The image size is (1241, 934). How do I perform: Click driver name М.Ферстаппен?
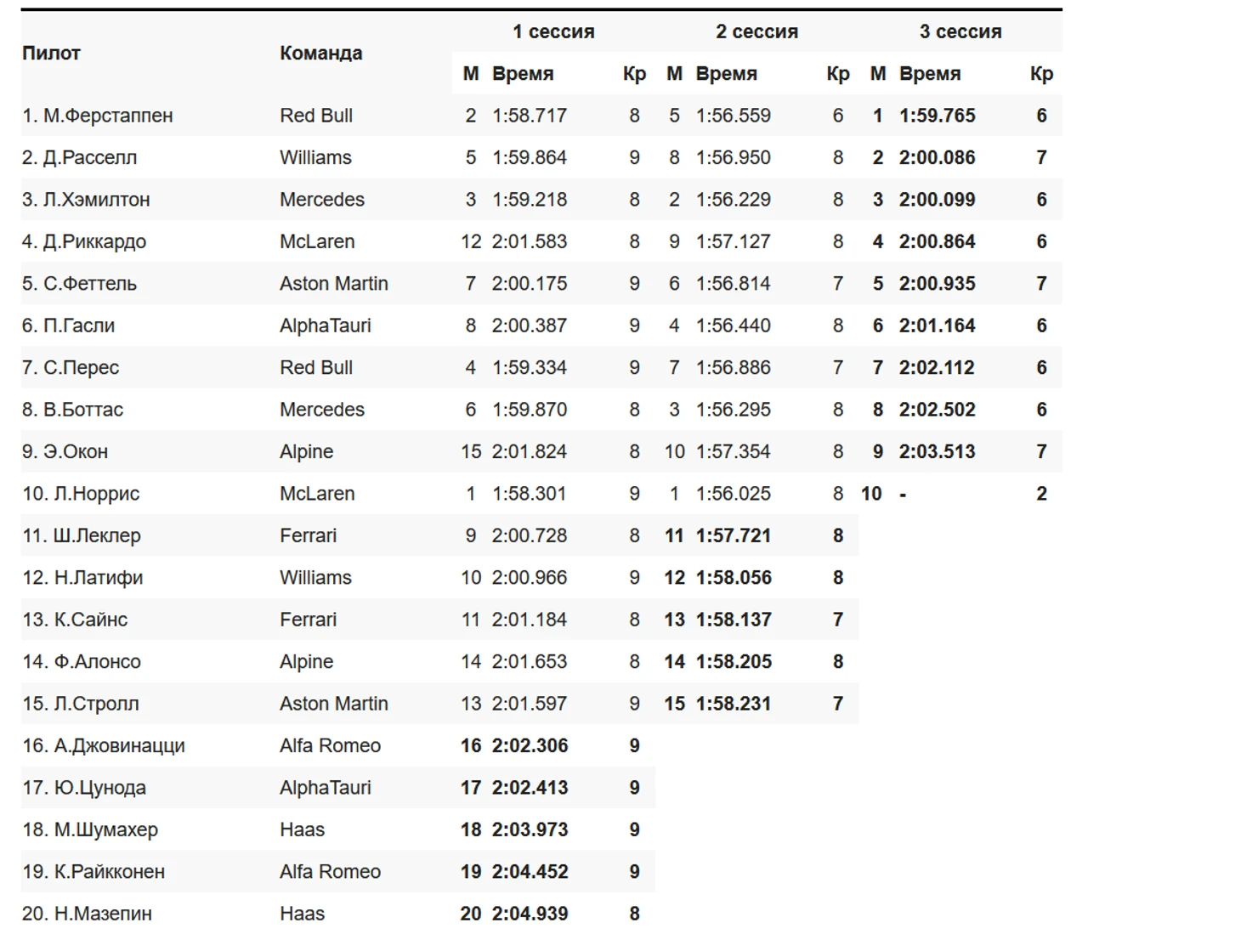pyautogui.click(x=108, y=116)
